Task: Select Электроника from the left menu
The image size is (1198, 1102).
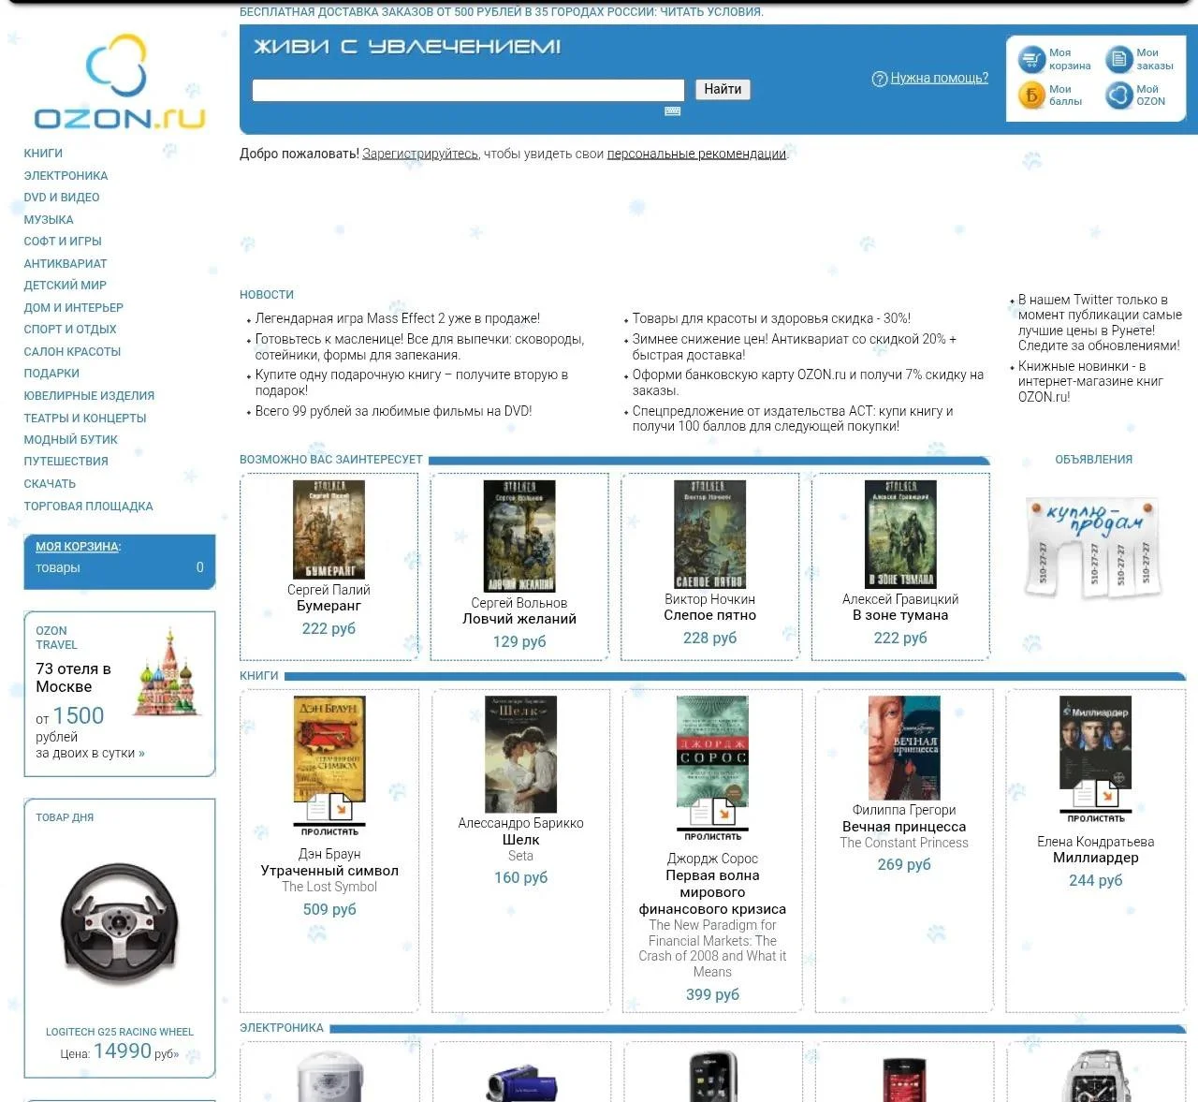Action: click(66, 176)
